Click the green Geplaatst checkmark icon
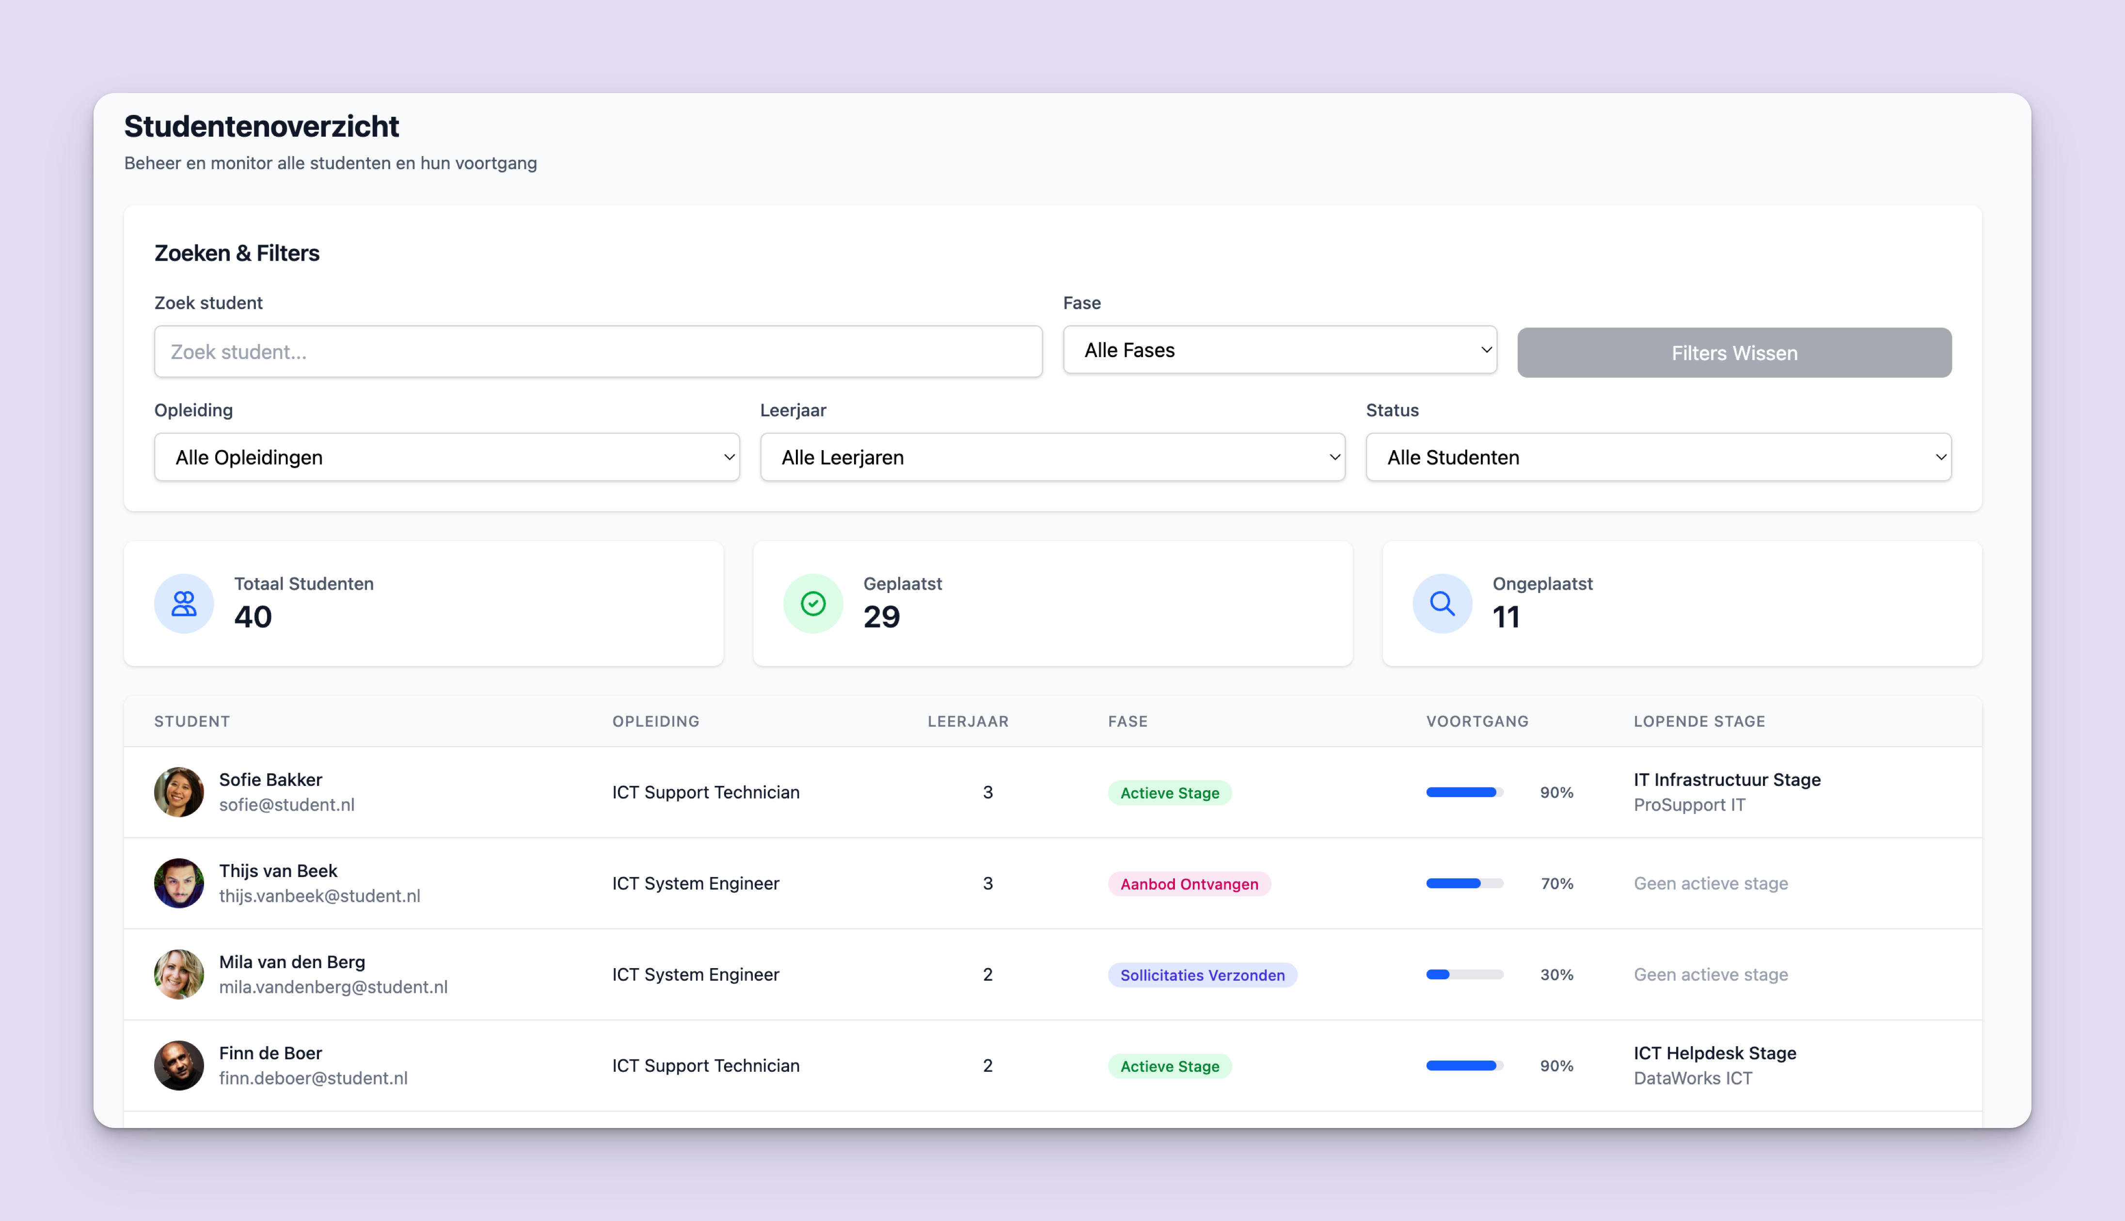The height and width of the screenshot is (1221, 2125). pyautogui.click(x=812, y=603)
